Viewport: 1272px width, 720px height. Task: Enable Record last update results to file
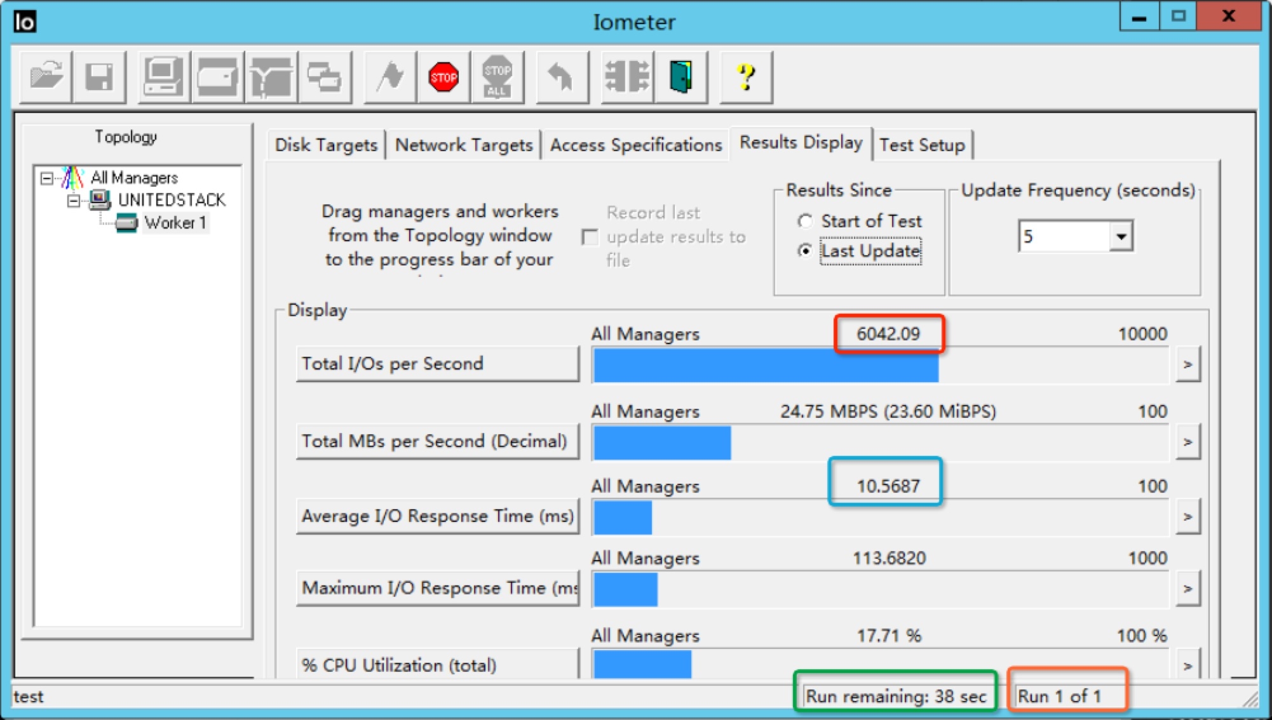(x=590, y=237)
